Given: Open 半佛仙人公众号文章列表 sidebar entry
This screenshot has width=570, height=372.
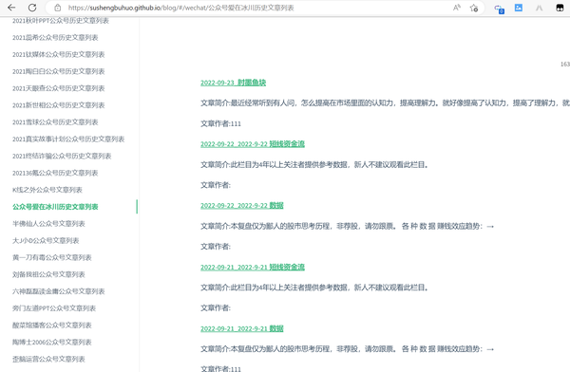Looking at the screenshot, I should coord(48,224).
